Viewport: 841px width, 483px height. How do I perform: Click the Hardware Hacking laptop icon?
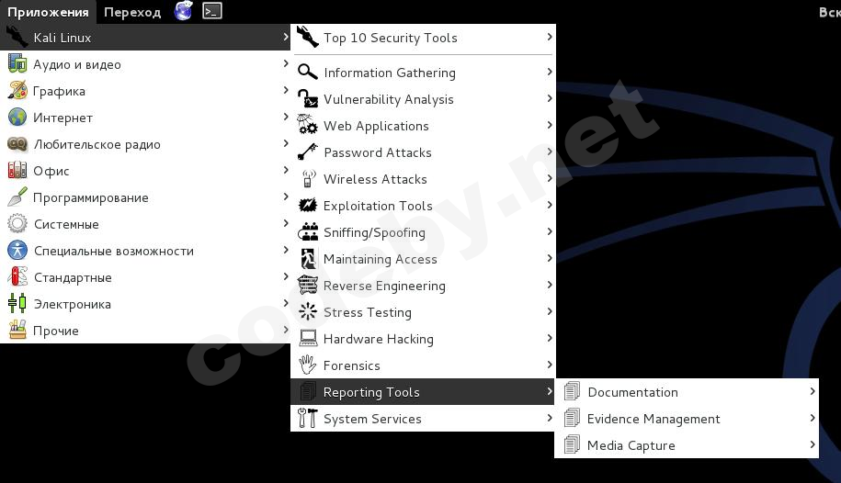(x=308, y=339)
